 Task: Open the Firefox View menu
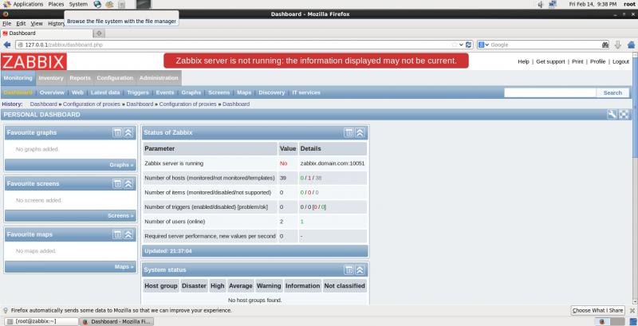pos(37,24)
